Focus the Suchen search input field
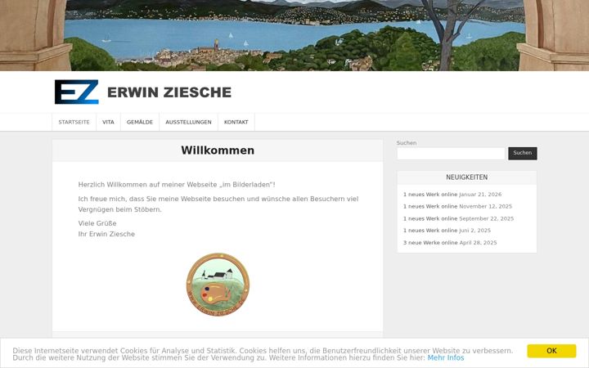Screen dimensions: 589x368 [x=451, y=153]
